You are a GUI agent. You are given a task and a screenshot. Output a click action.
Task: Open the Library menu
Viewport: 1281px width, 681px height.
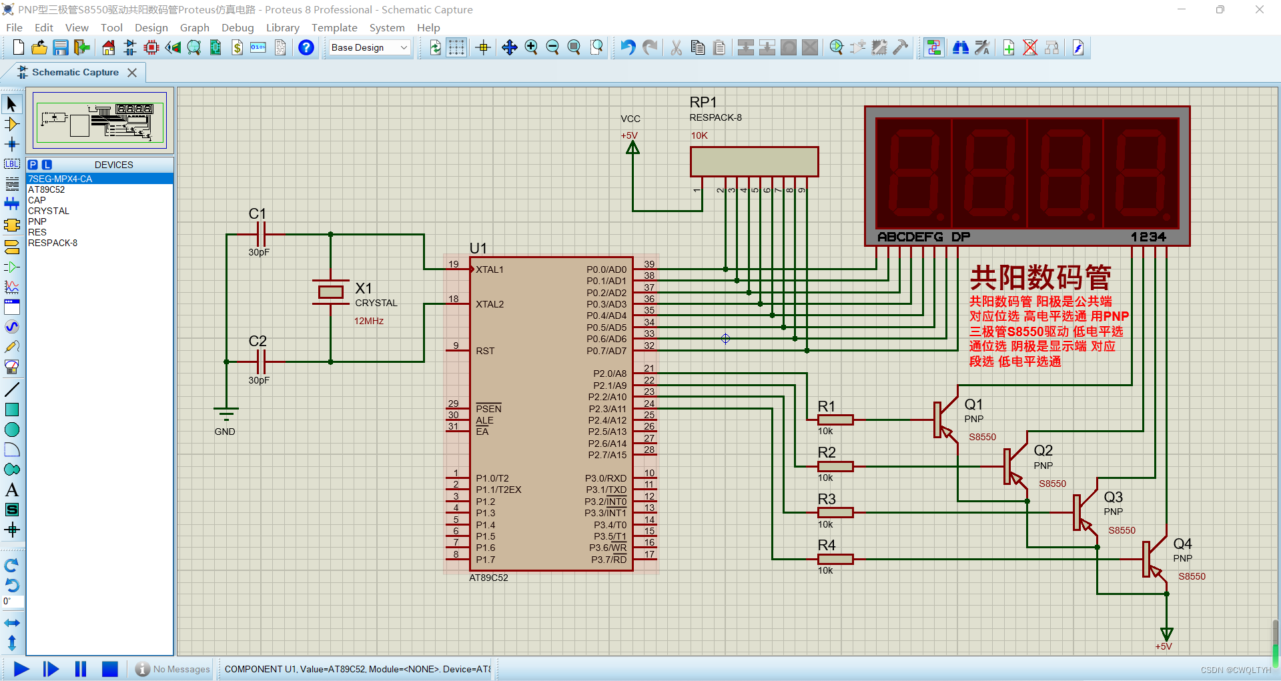click(283, 27)
